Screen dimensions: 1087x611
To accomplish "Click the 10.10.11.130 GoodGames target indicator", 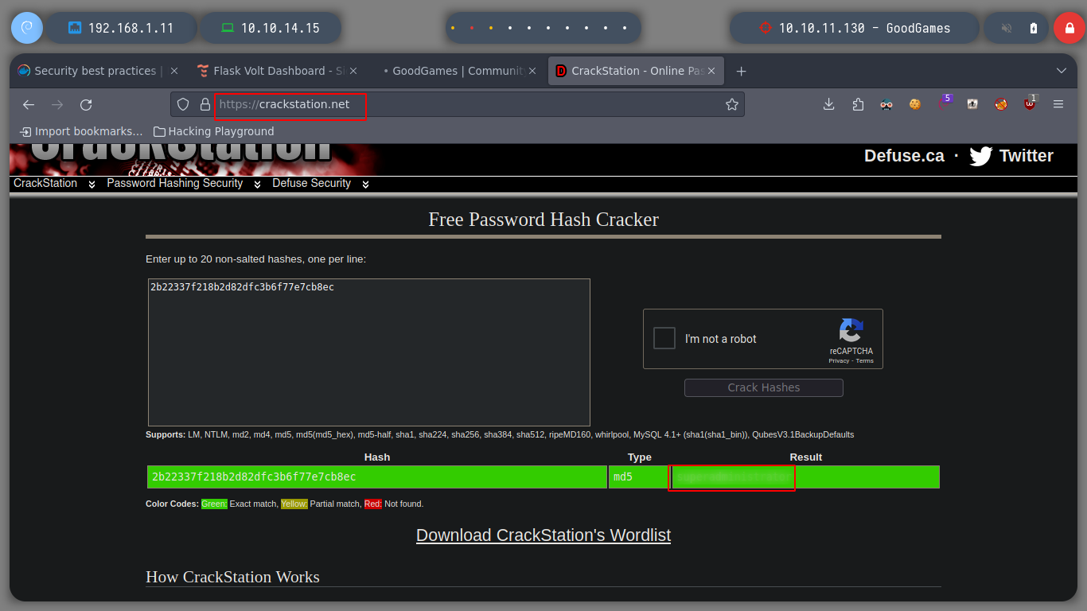I will pos(855,28).
